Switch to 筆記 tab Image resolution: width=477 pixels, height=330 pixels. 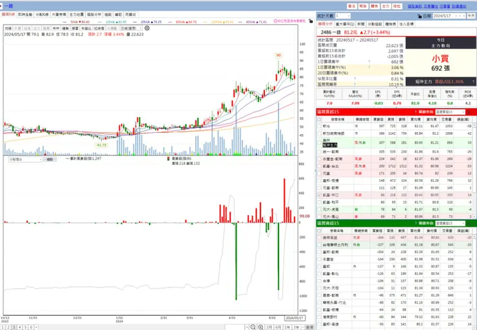[118, 15]
